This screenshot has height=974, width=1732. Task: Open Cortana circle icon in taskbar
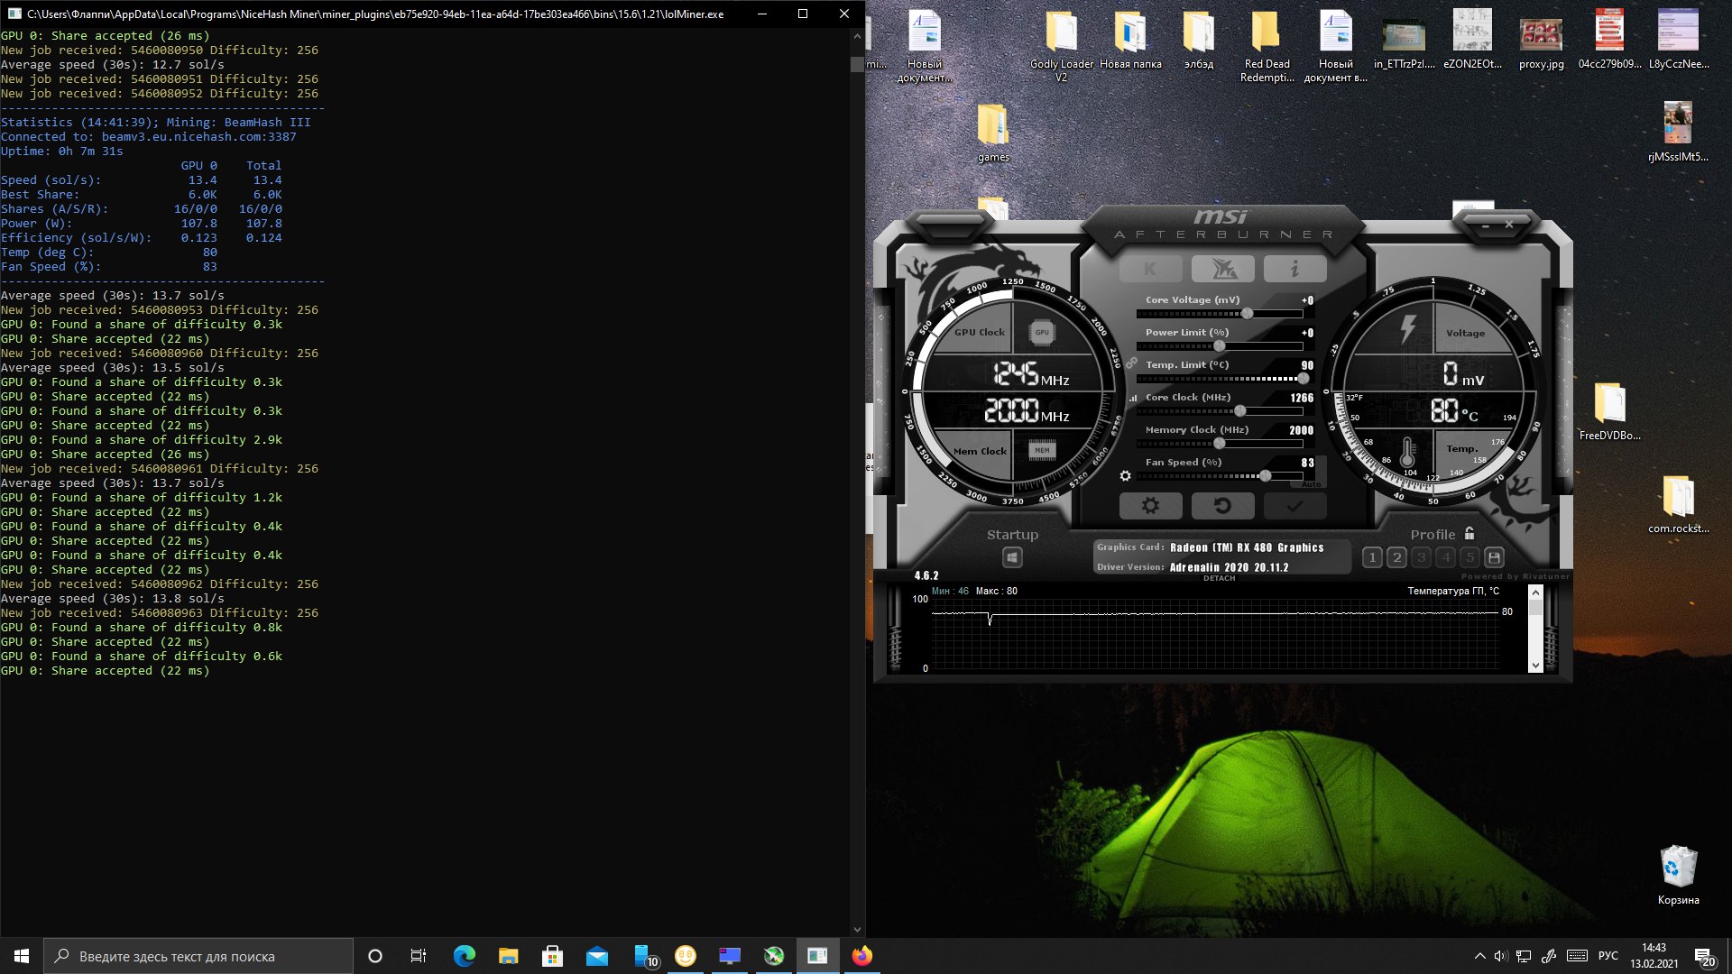point(375,956)
